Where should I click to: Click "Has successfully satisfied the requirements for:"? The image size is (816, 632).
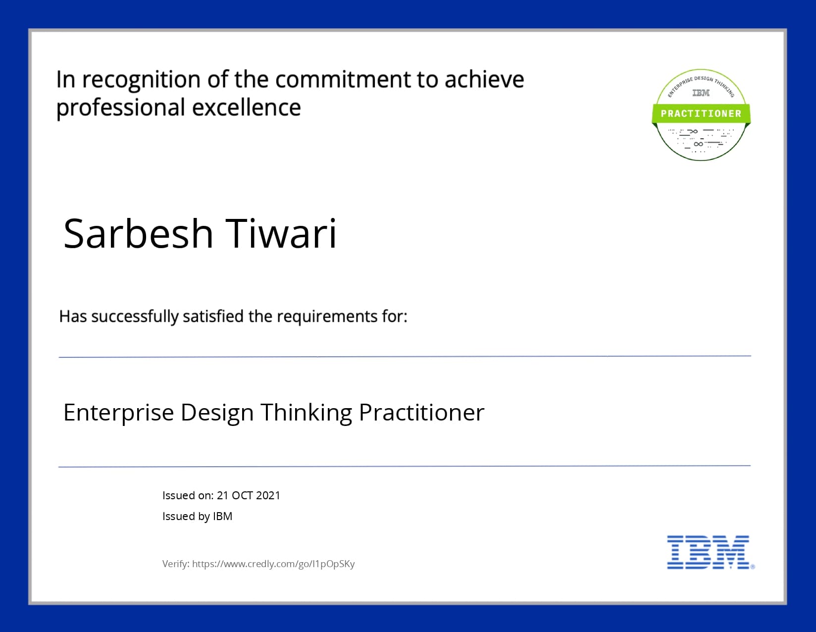(233, 316)
